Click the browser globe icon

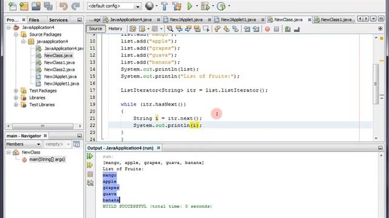click(149, 5)
